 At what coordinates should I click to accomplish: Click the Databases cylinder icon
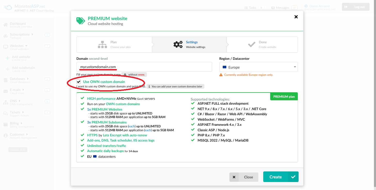(5, 80)
